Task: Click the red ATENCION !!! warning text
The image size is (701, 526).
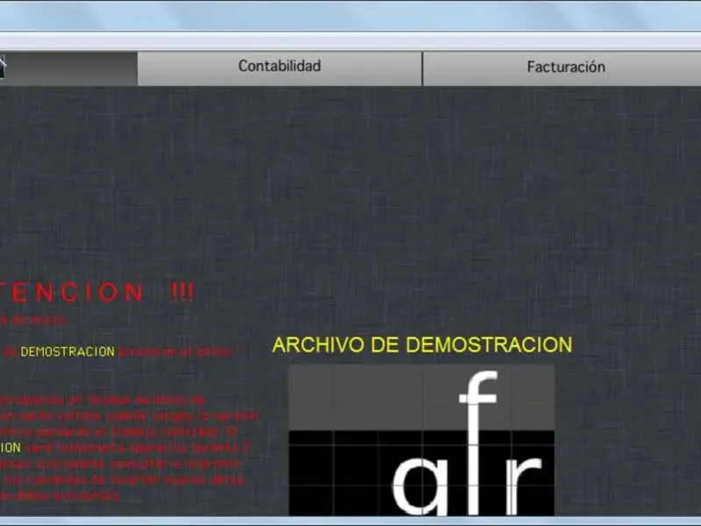Action: [96, 293]
